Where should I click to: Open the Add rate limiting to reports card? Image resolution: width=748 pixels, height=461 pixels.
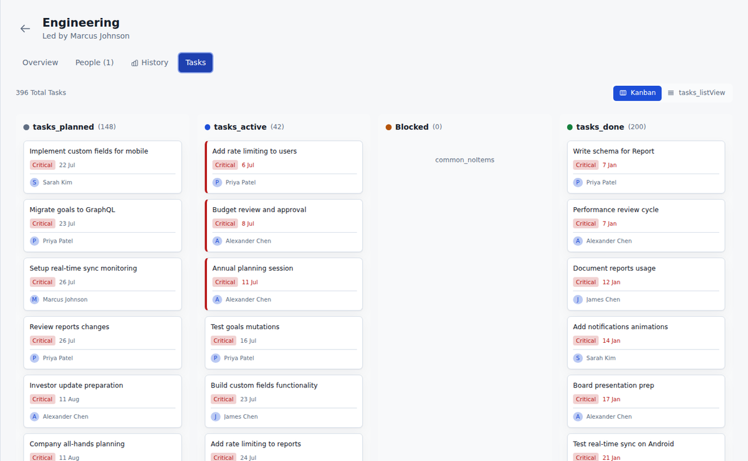[x=284, y=447]
